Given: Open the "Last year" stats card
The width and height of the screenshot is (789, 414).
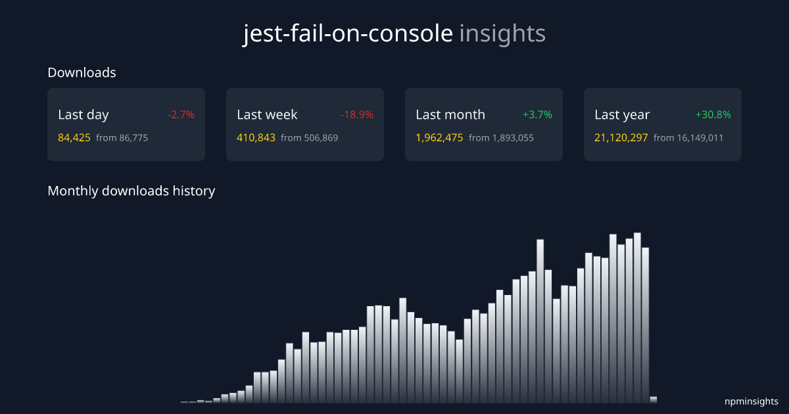Looking at the screenshot, I should (x=663, y=124).
